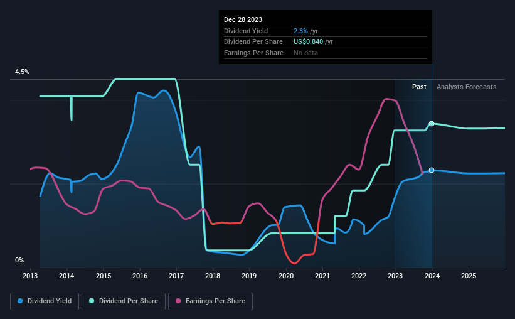515x319 pixels.
Task: Click the 2013 x-axis label
Action: (30, 276)
